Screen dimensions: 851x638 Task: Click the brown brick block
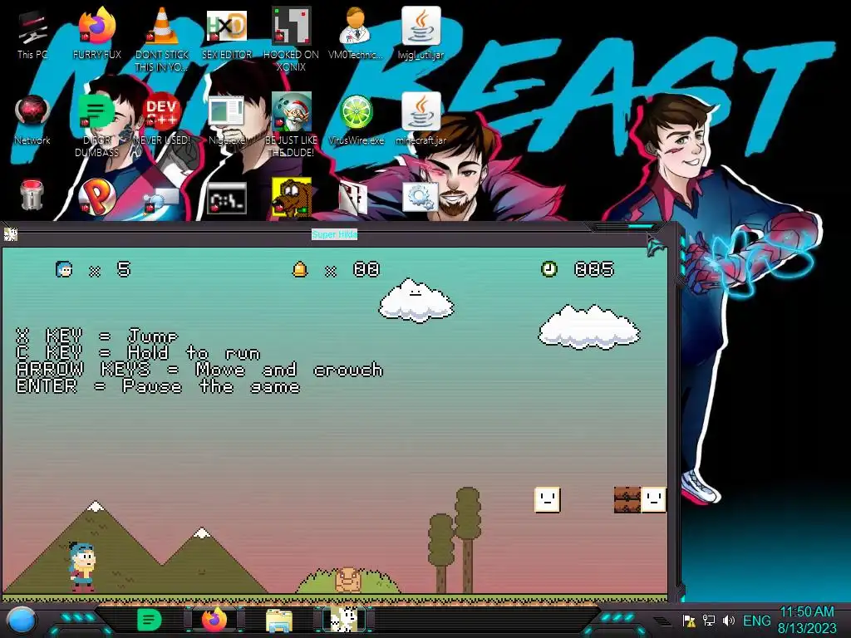point(627,499)
